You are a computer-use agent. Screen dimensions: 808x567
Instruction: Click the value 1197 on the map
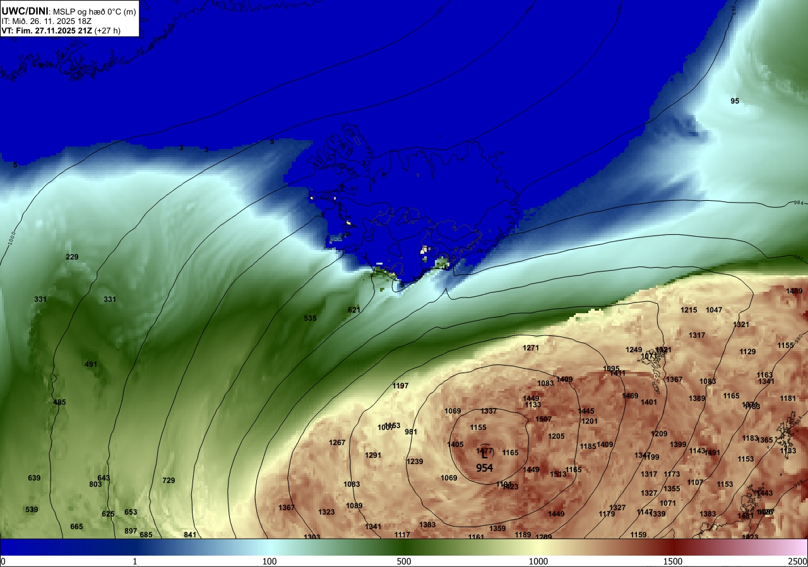[400, 386]
